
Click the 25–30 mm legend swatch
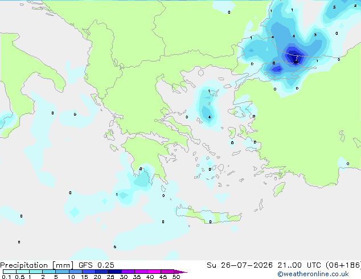click(x=115, y=272)
